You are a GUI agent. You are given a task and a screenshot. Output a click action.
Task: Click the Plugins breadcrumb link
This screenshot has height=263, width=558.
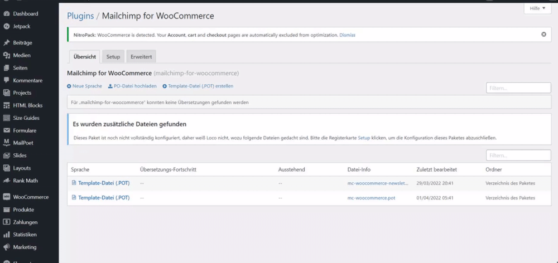point(80,16)
